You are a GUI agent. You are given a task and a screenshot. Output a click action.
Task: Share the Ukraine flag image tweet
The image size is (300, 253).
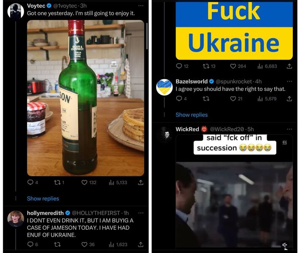coord(289,66)
